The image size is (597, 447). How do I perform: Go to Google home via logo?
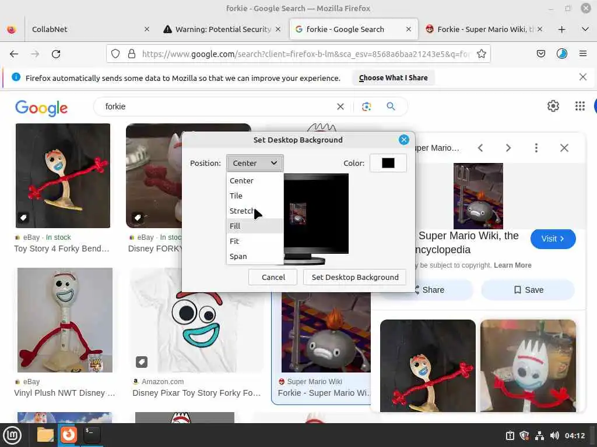point(41,108)
